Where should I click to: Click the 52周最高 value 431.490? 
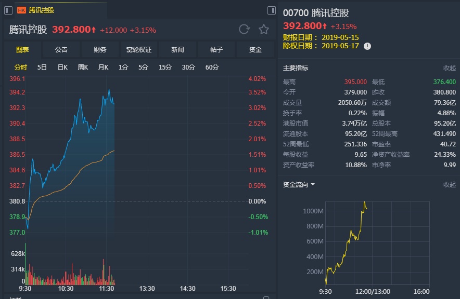pyautogui.click(x=444, y=134)
